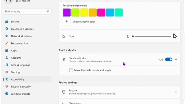Turn off the Touch indicator toggle
Viewport: 185px width, 104px height.
(x=169, y=60)
